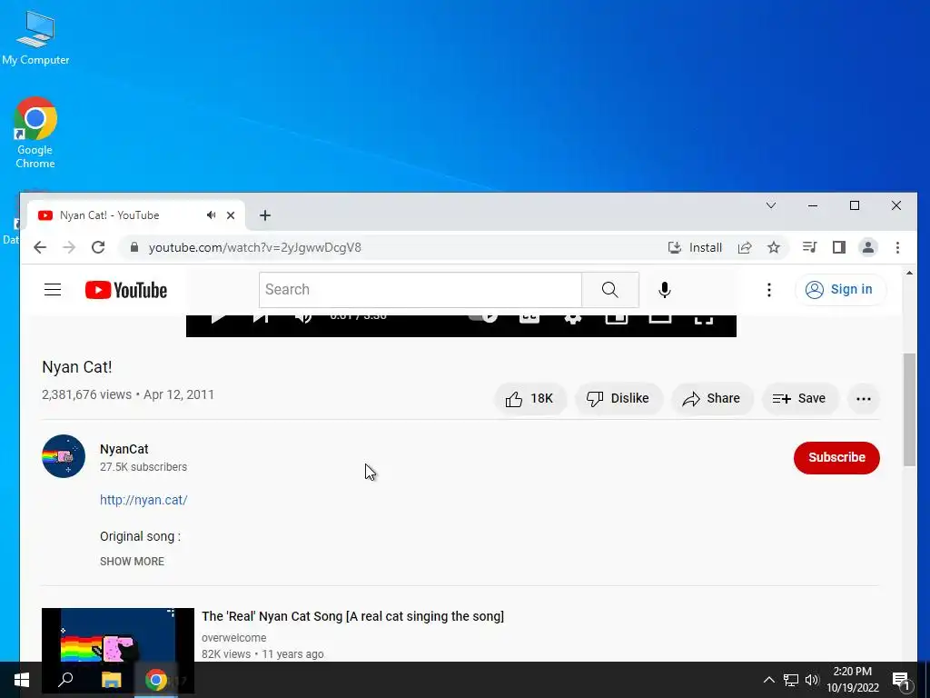Open the NyanCat channel avatar
This screenshot has width=930, height=698.
[x=64, y=456]
